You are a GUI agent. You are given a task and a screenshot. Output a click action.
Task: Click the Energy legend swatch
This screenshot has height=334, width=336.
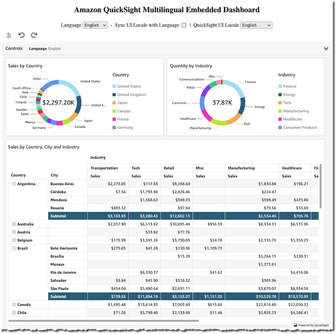click(280, 95)
